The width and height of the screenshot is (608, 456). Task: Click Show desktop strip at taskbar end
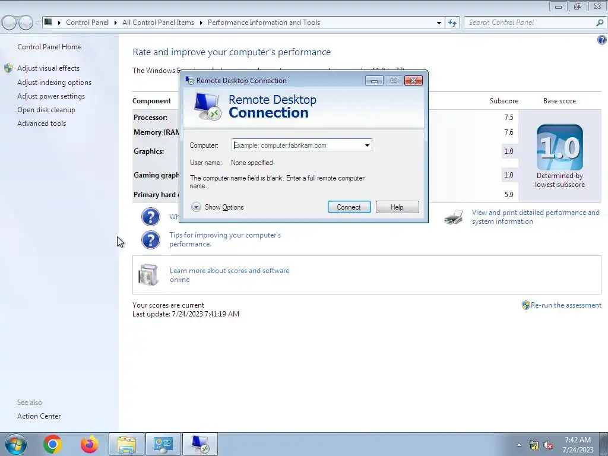[x=604, y=444]
